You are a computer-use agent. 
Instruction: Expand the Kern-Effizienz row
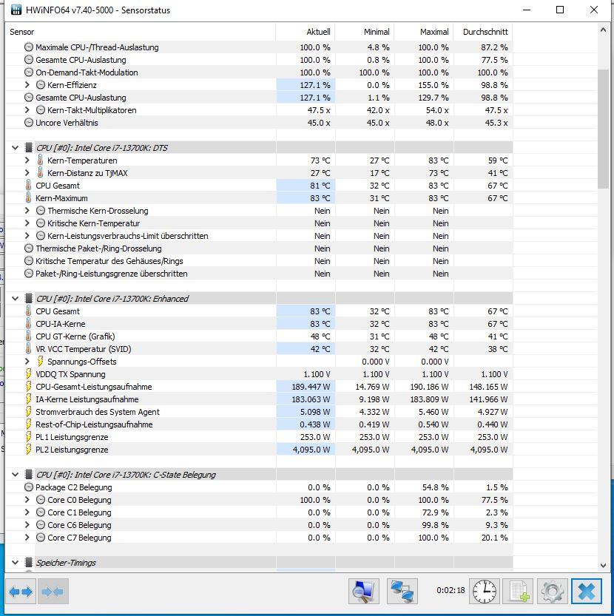(27, 85)
